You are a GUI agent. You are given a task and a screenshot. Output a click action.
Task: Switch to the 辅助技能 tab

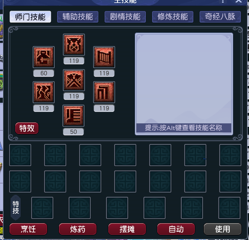[x=78, y=17]
